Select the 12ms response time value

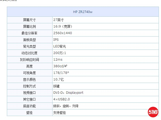click(58, 60)
